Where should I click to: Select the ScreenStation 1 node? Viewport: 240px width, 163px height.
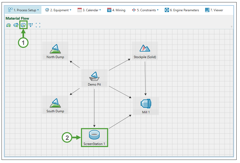pos(94,138)
